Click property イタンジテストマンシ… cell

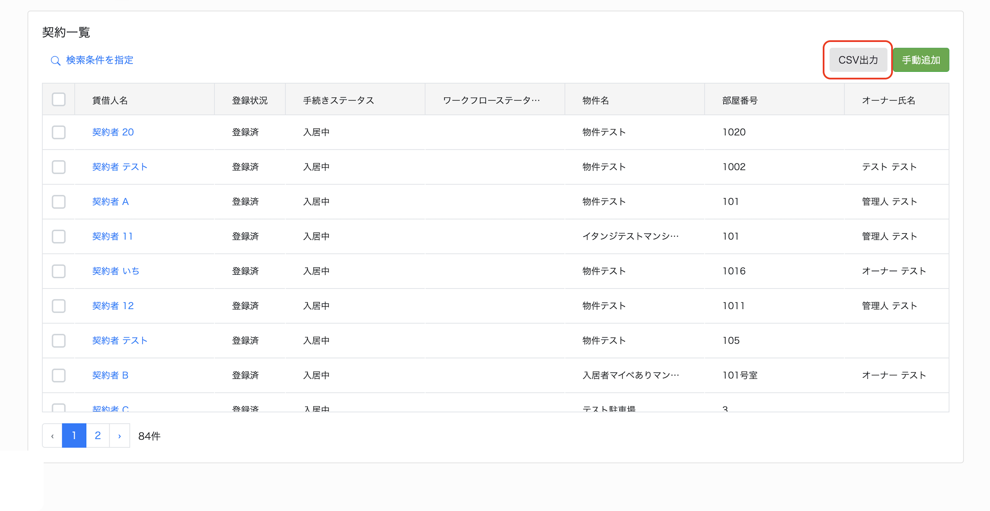click(x=630, y=236)
